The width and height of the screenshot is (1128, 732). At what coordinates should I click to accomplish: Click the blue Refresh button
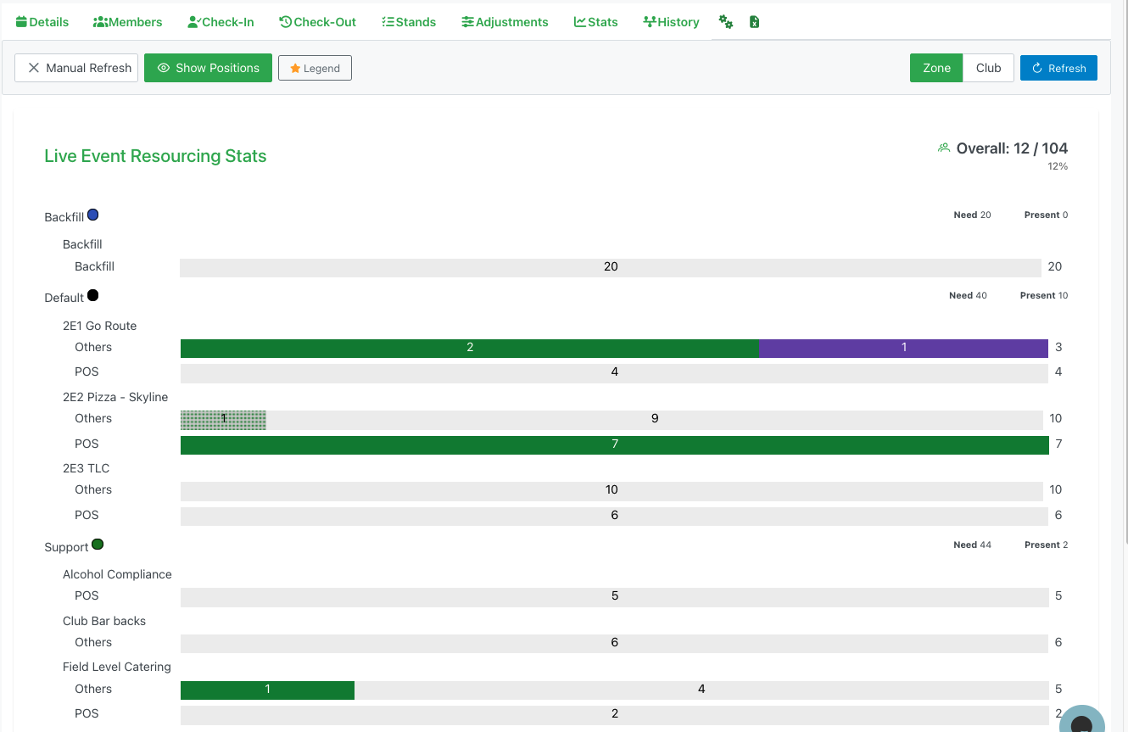pyautogui.click(x=1058, y=68)
